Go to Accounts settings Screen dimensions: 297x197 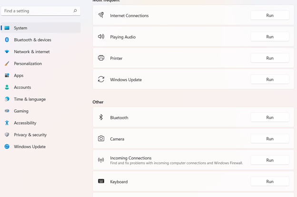point(22,87)
